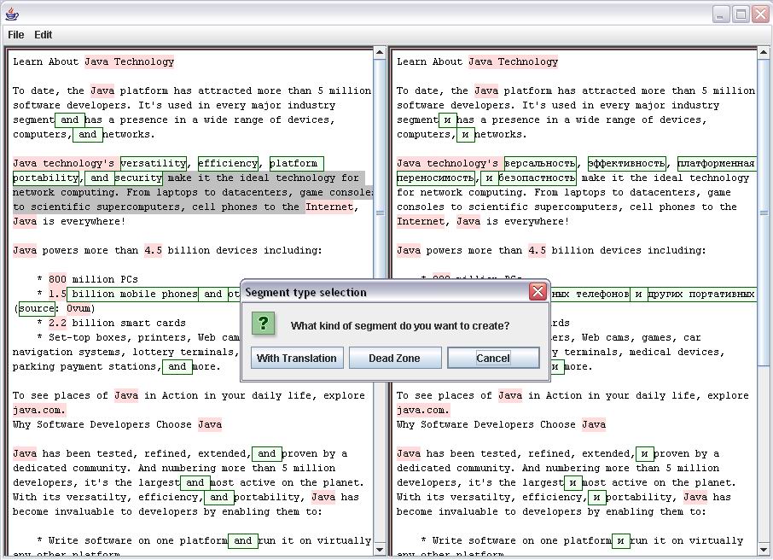Click highlighted "Java Technology" in right pane title
Image resolution: width=773 pixels, height=560 pixels.
point(513,61)
